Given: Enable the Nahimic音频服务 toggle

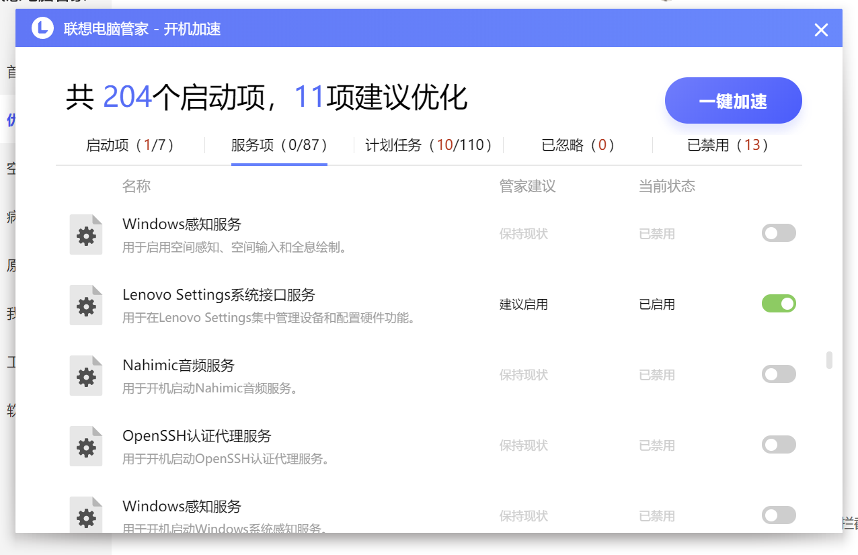Looking at the screenshot, I should tap(779, 374).
